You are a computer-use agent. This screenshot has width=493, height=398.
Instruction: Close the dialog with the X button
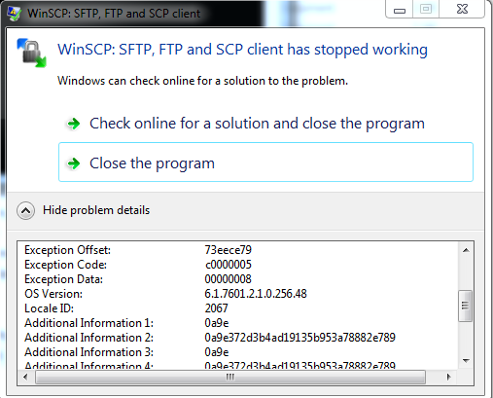(462, 9)
